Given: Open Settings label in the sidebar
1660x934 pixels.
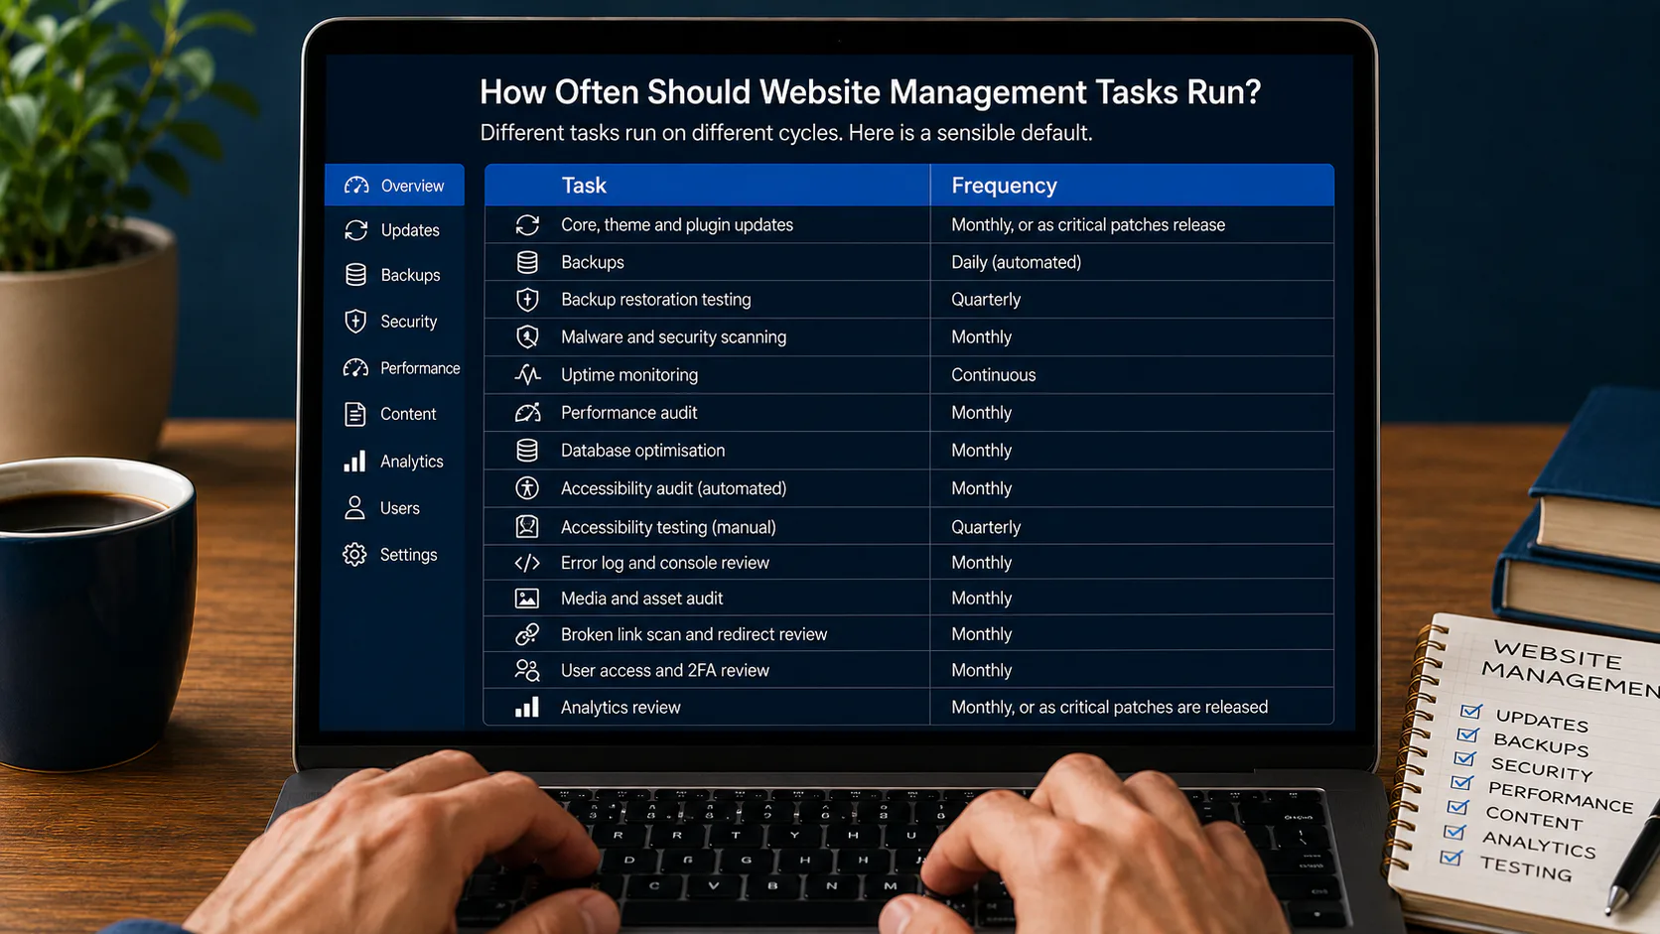Looking at the screenshot, I should 408,555.
